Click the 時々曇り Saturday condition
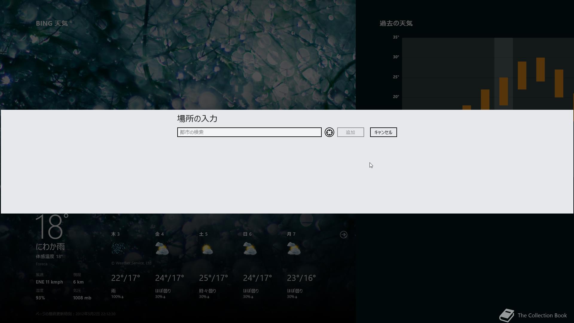The width and height of the screenshot is (574, 323). point(207,291)
